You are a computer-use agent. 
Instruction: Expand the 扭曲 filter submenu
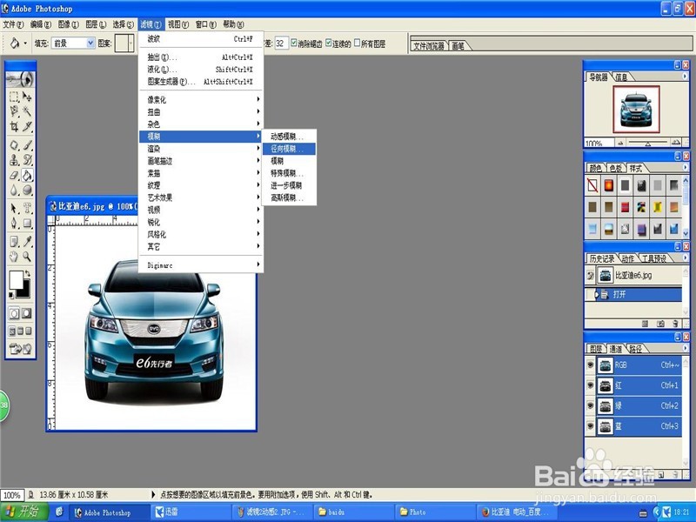pos(201,112)
